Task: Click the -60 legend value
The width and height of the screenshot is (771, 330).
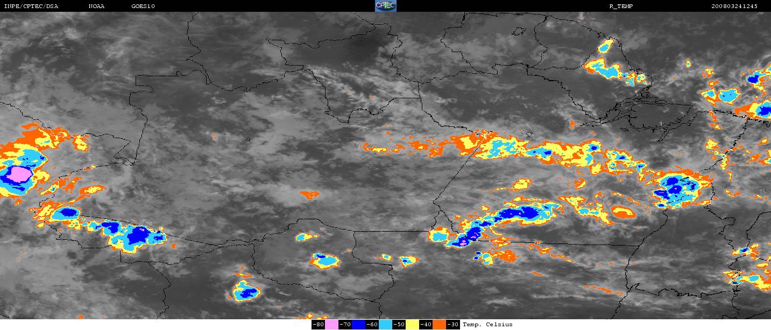Action: pos(372,325)
